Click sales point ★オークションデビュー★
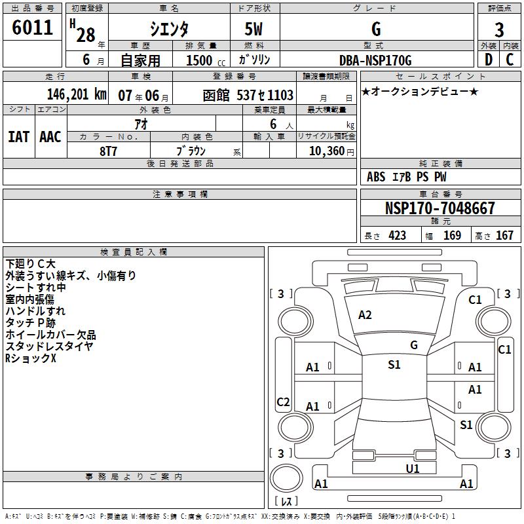 (420, 92)
